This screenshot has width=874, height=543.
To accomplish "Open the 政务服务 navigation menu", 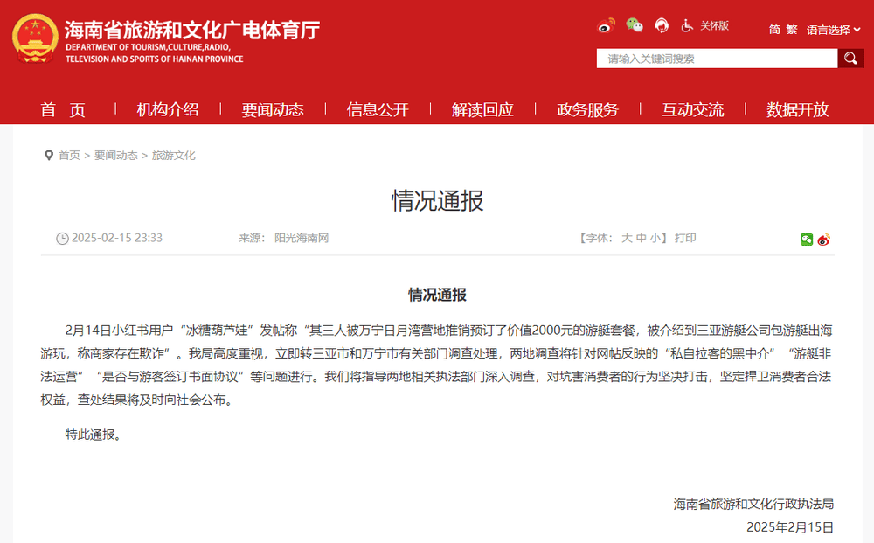I will (586, 109).
